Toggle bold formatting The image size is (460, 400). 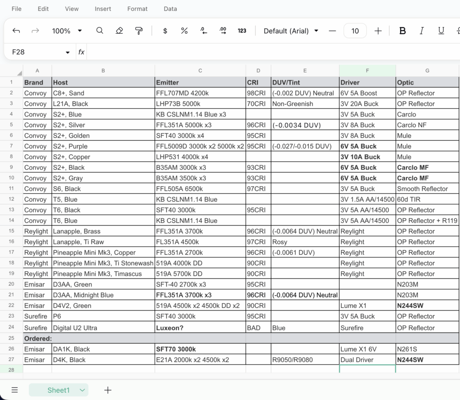tap(402, 31)
